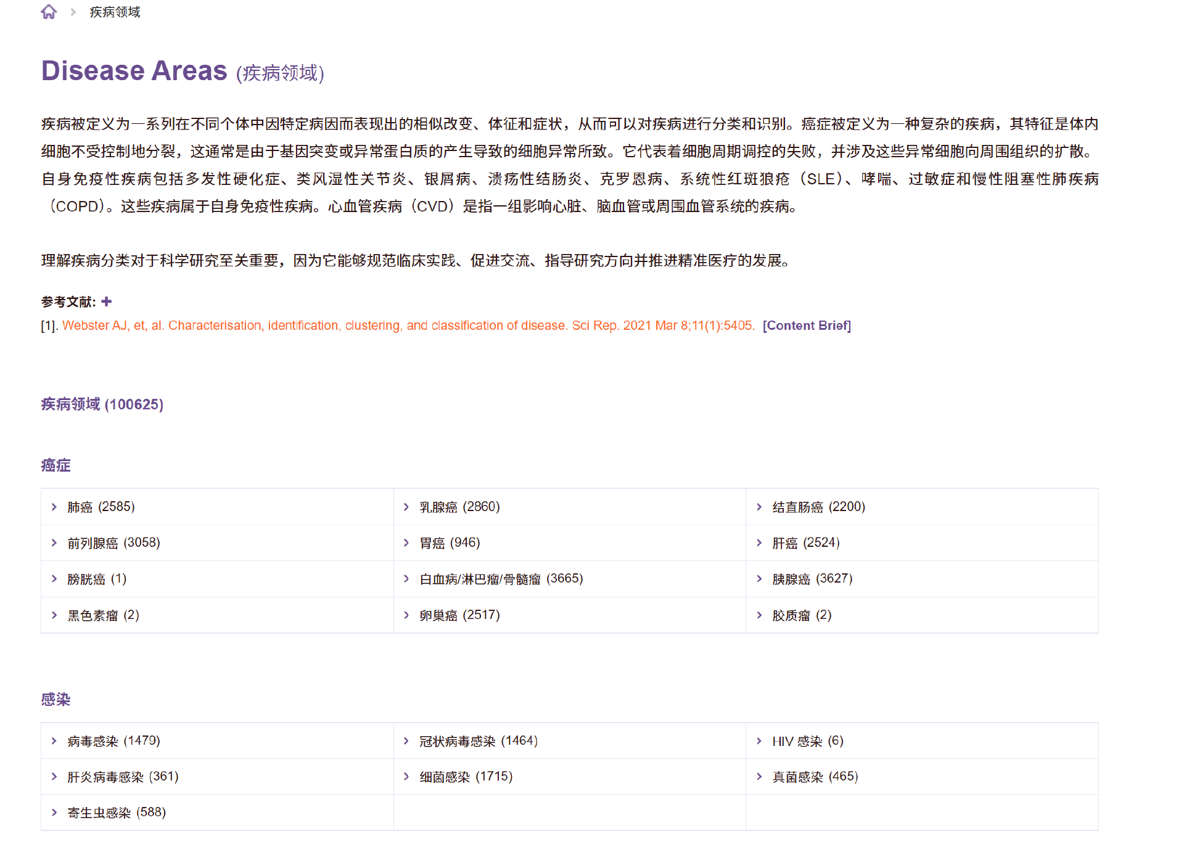Select 疾病领域 in the breadcrumb bar
This screenshot has height=852, width=1184.
[113, 12]
